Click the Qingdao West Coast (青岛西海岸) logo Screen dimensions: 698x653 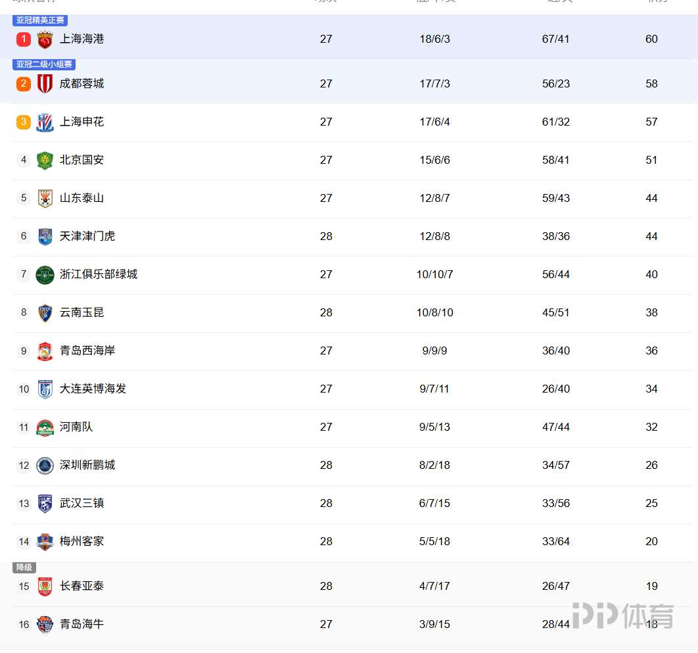(45, 351)
